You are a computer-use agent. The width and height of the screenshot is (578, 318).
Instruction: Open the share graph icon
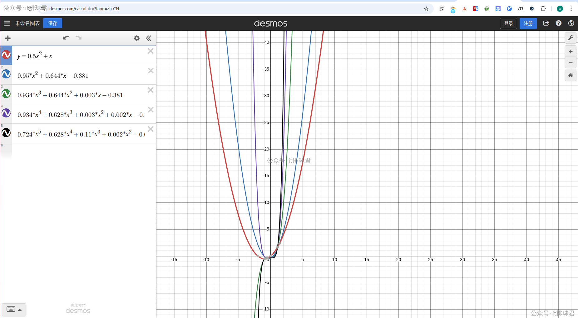click(x=546, y=23)
